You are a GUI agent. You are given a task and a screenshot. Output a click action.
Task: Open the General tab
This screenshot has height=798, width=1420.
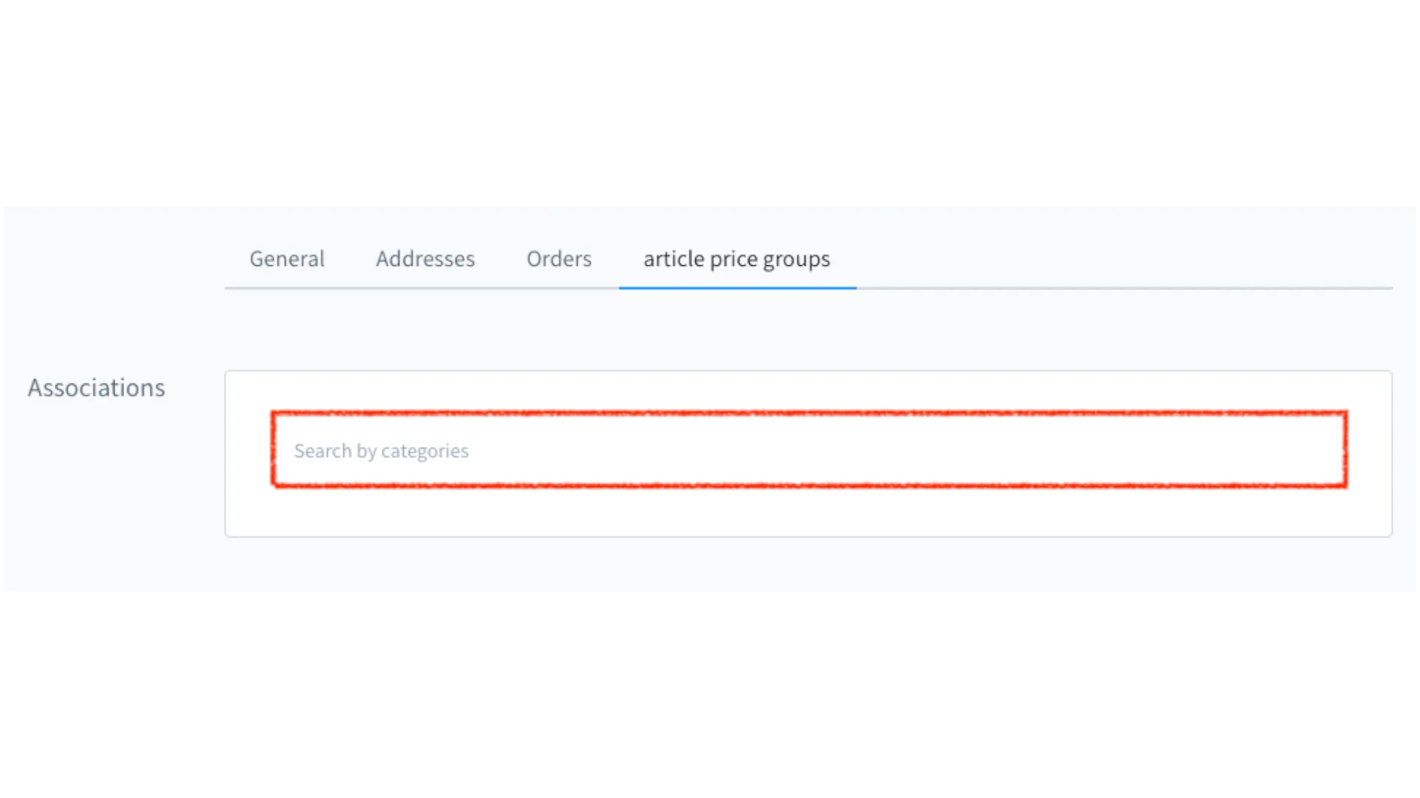[x=287, y=259]
